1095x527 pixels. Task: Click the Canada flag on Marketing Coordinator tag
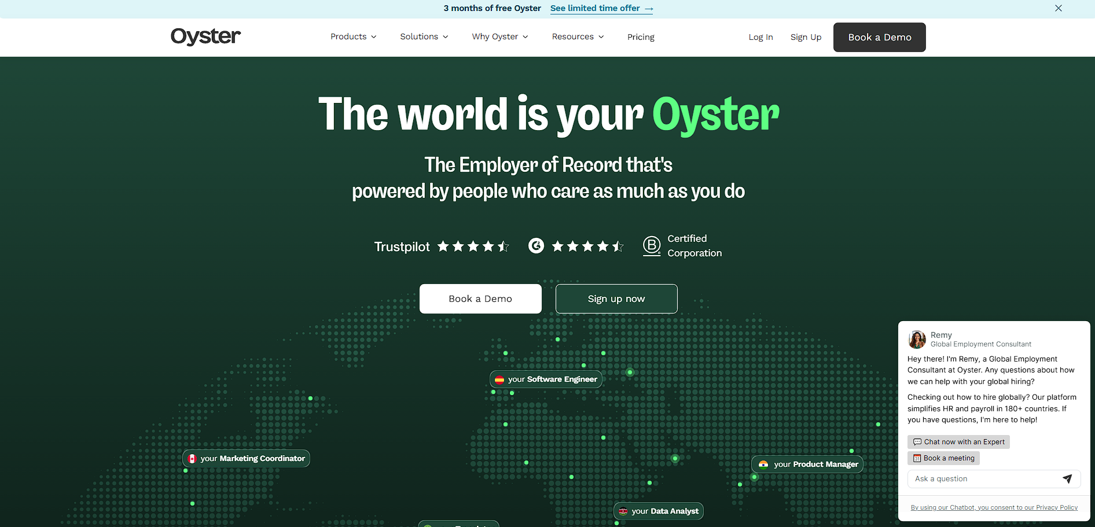click(x=192, y=459)
